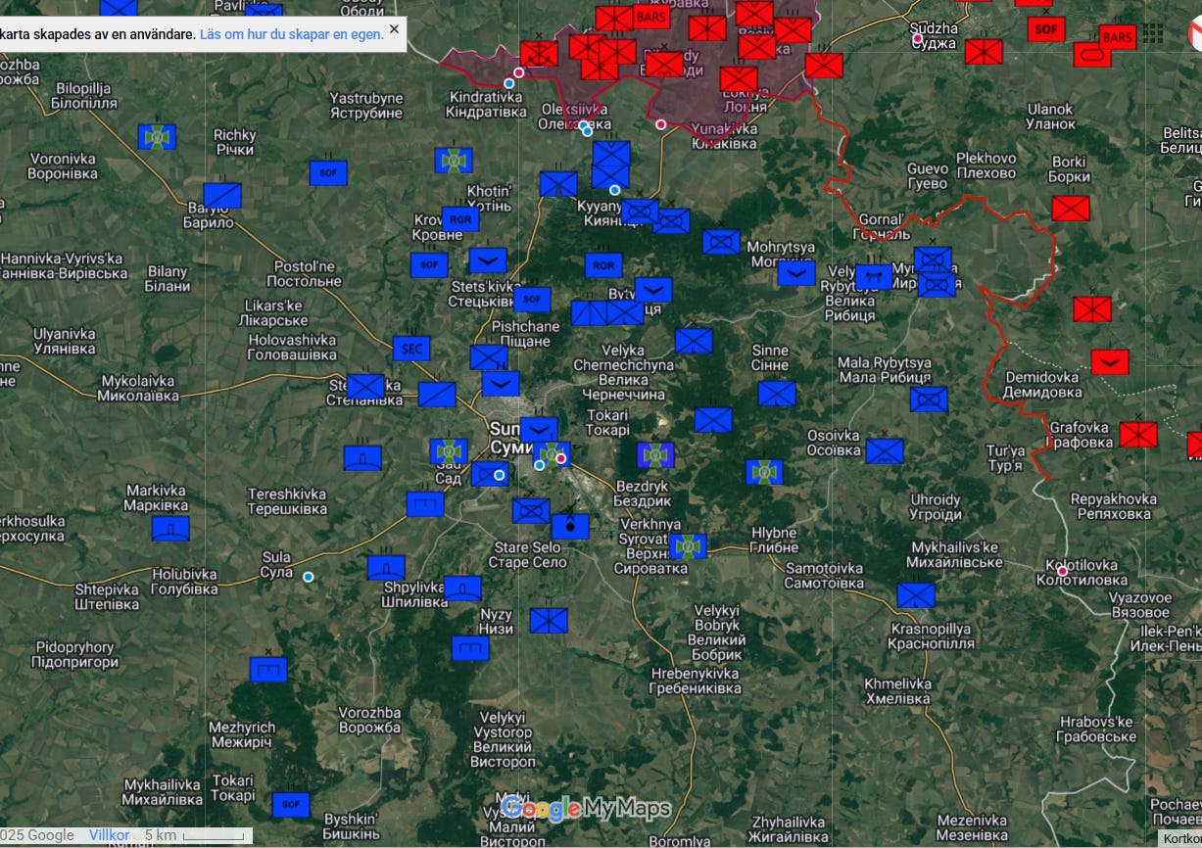This screenshot has height=848, width=1202.
Task: Select the red chevron marker above Demidovka
Action: point(1110,362)
